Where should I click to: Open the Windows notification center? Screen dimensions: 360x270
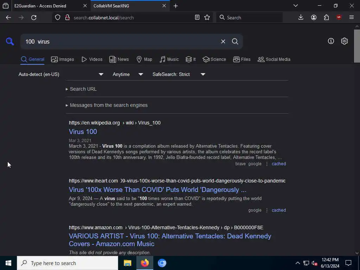(x=348, y=263)
